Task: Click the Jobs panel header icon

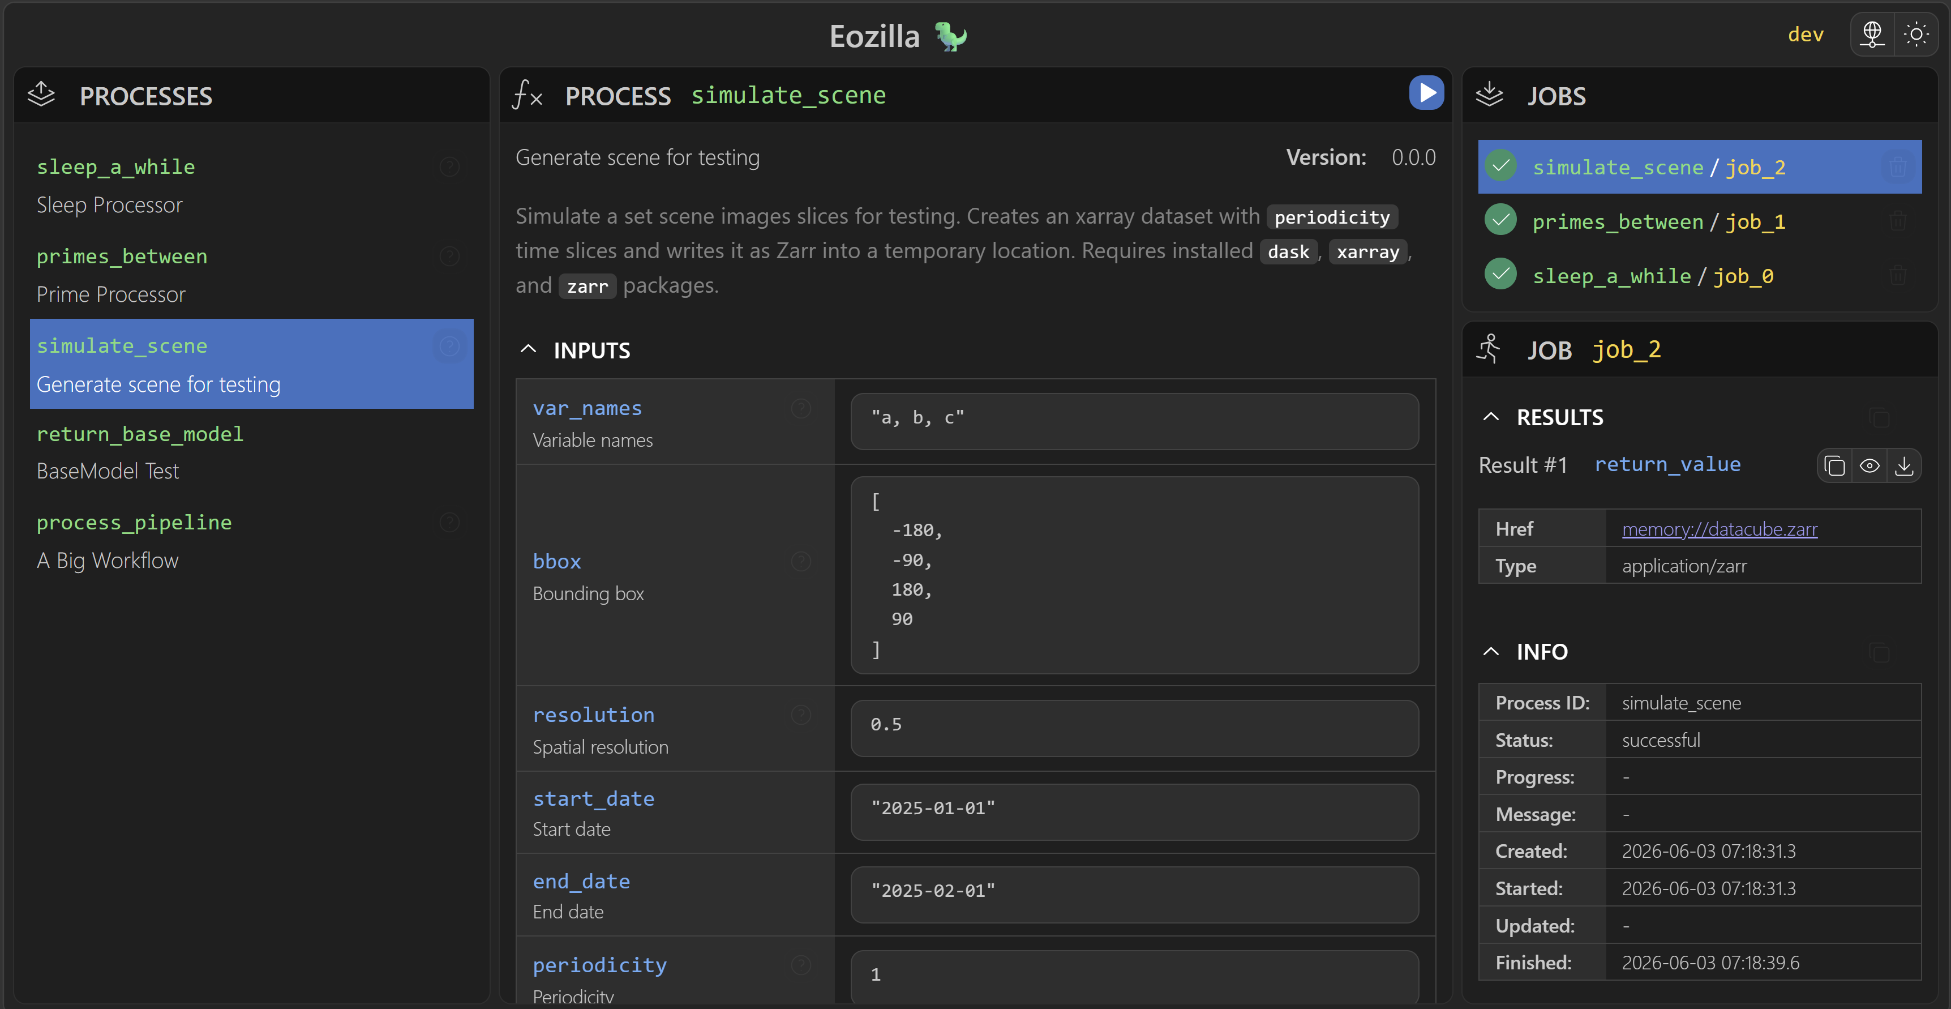Action: (1489, 95)
